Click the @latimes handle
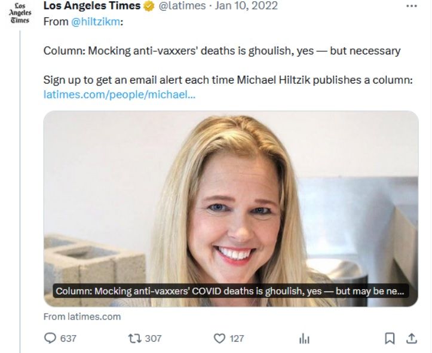The image size is (432, 353). (x=183, y=7)
